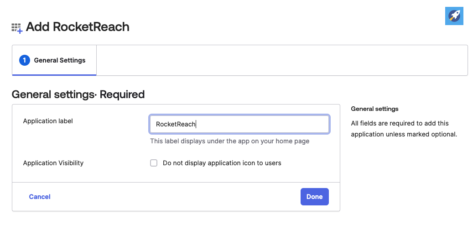Click the 'Application label' field label
The height and width of the screenshot is (225, 473).
point(48,121)
